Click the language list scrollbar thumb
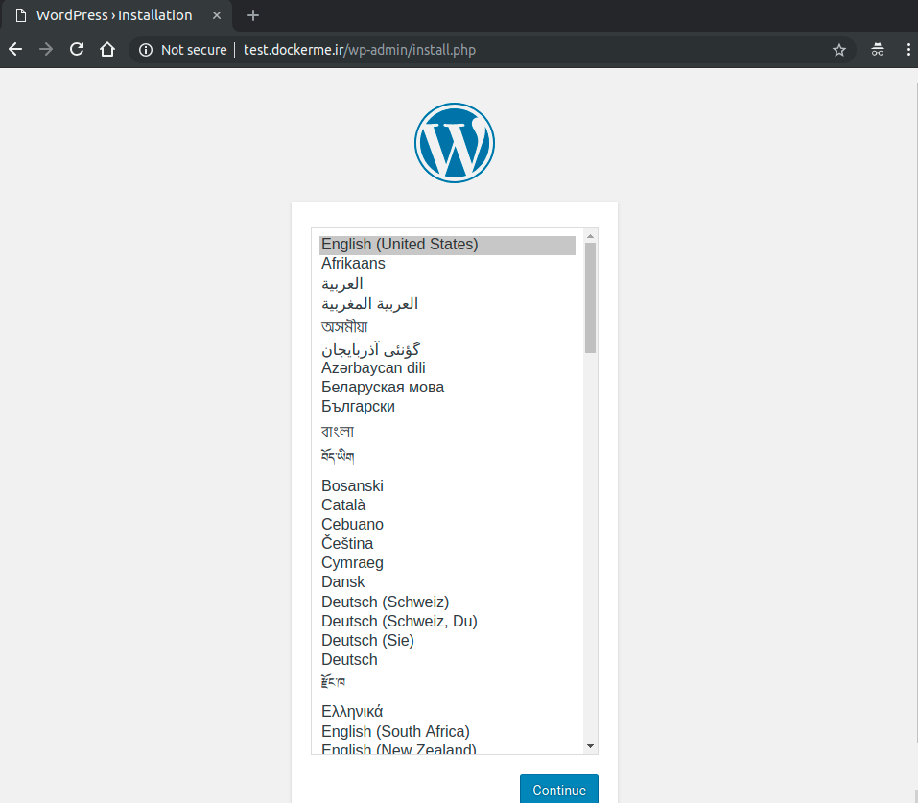The image size is (918, 803). point(590,297)
